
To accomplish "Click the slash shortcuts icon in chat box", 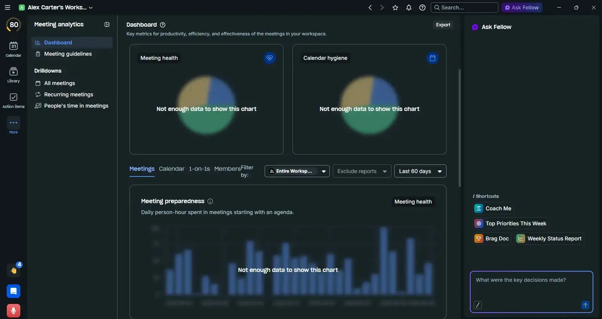I will click(x=478, y=305).
